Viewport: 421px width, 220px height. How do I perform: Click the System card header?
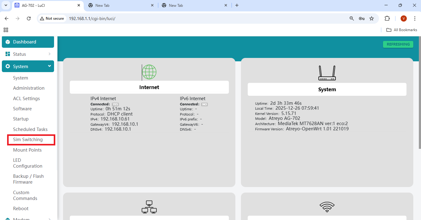[327, 89]
